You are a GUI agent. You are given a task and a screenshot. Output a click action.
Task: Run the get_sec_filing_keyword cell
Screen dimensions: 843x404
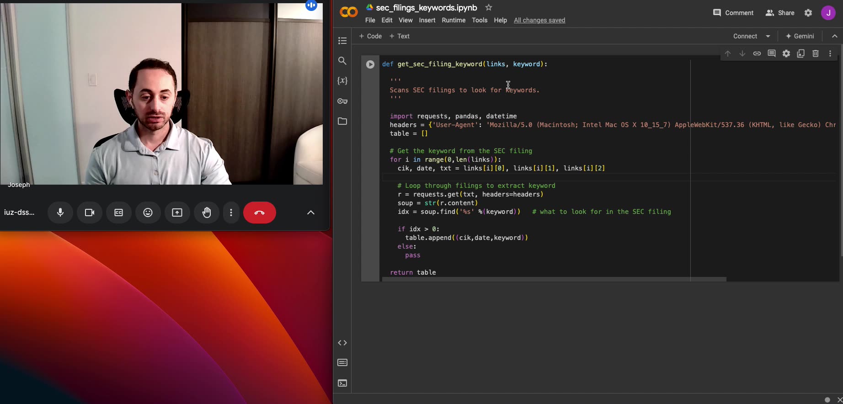pos(370,64)
